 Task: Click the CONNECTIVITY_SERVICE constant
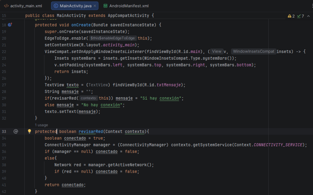tap(278, 145)
